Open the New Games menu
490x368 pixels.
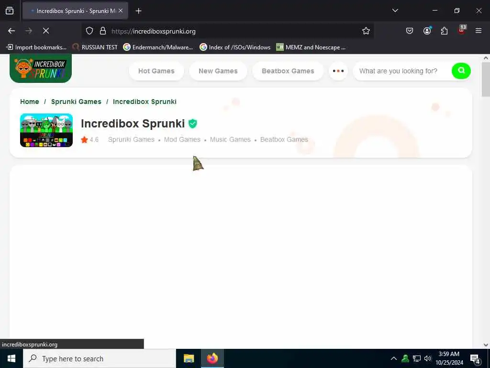tap(218, 71)
